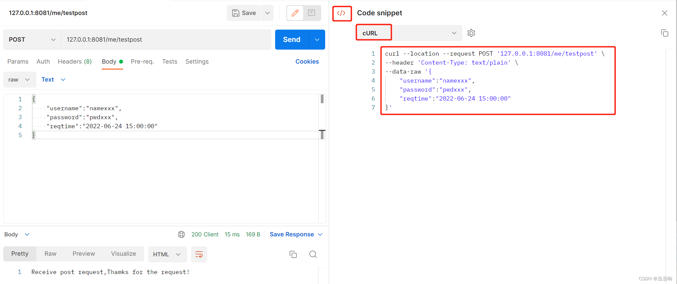The height and width of the screenshot is (284, 677).
Task: Toggle line wrap icon in response
Action: tap(199, 254)
